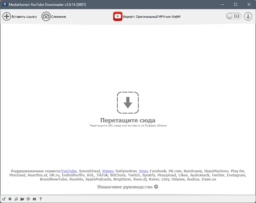Click the music note icon at the bottom
The height and width of the screenshot is (203, 256).
click(x=16, y=199)
